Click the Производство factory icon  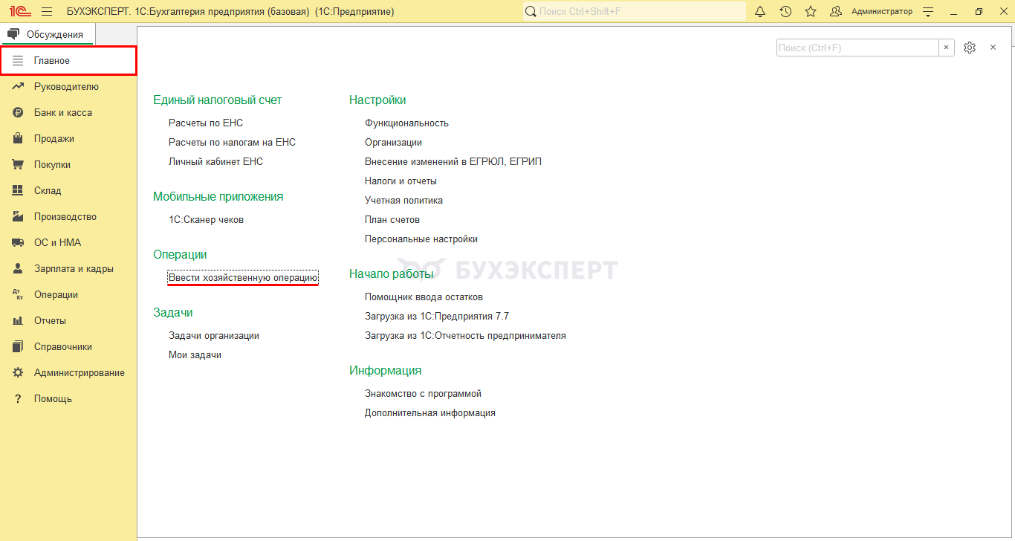19,217
